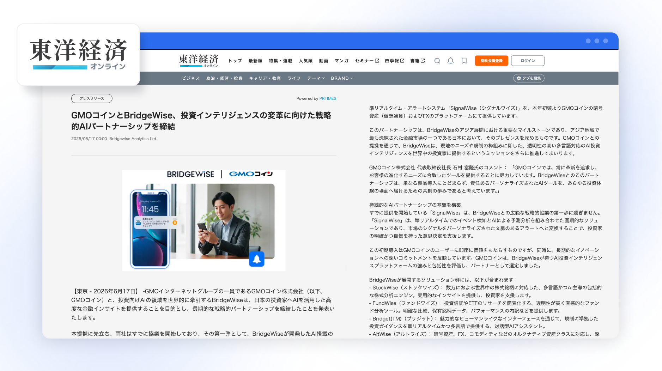This screenshot has height=371, width=662.
Task: Click the heading 持続的なAIパートナーシップの基盤を構築
Action: point(415,205)
